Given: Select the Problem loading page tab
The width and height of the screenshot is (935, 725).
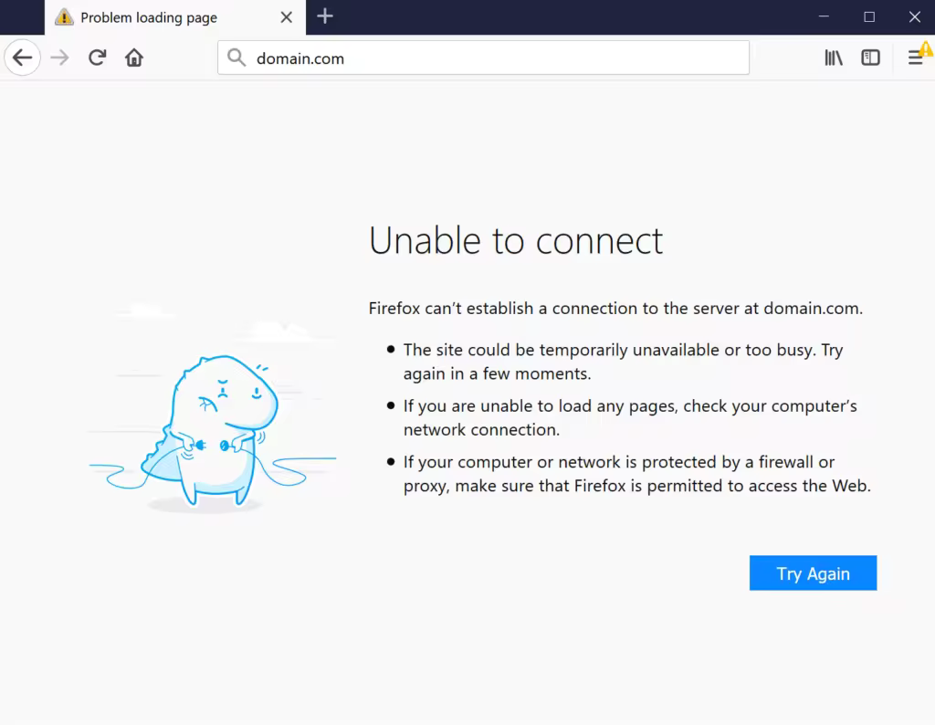Looking at the screenshot, I should (174, 17).
